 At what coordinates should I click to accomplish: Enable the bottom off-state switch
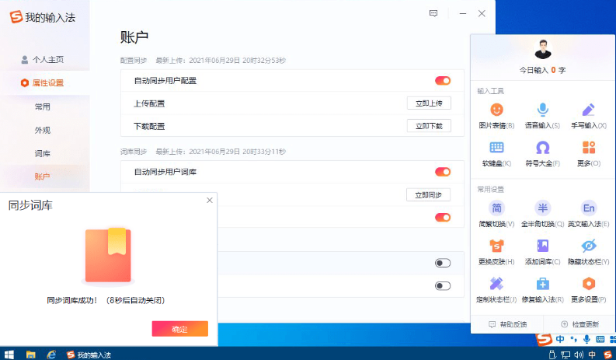(443, 286)
